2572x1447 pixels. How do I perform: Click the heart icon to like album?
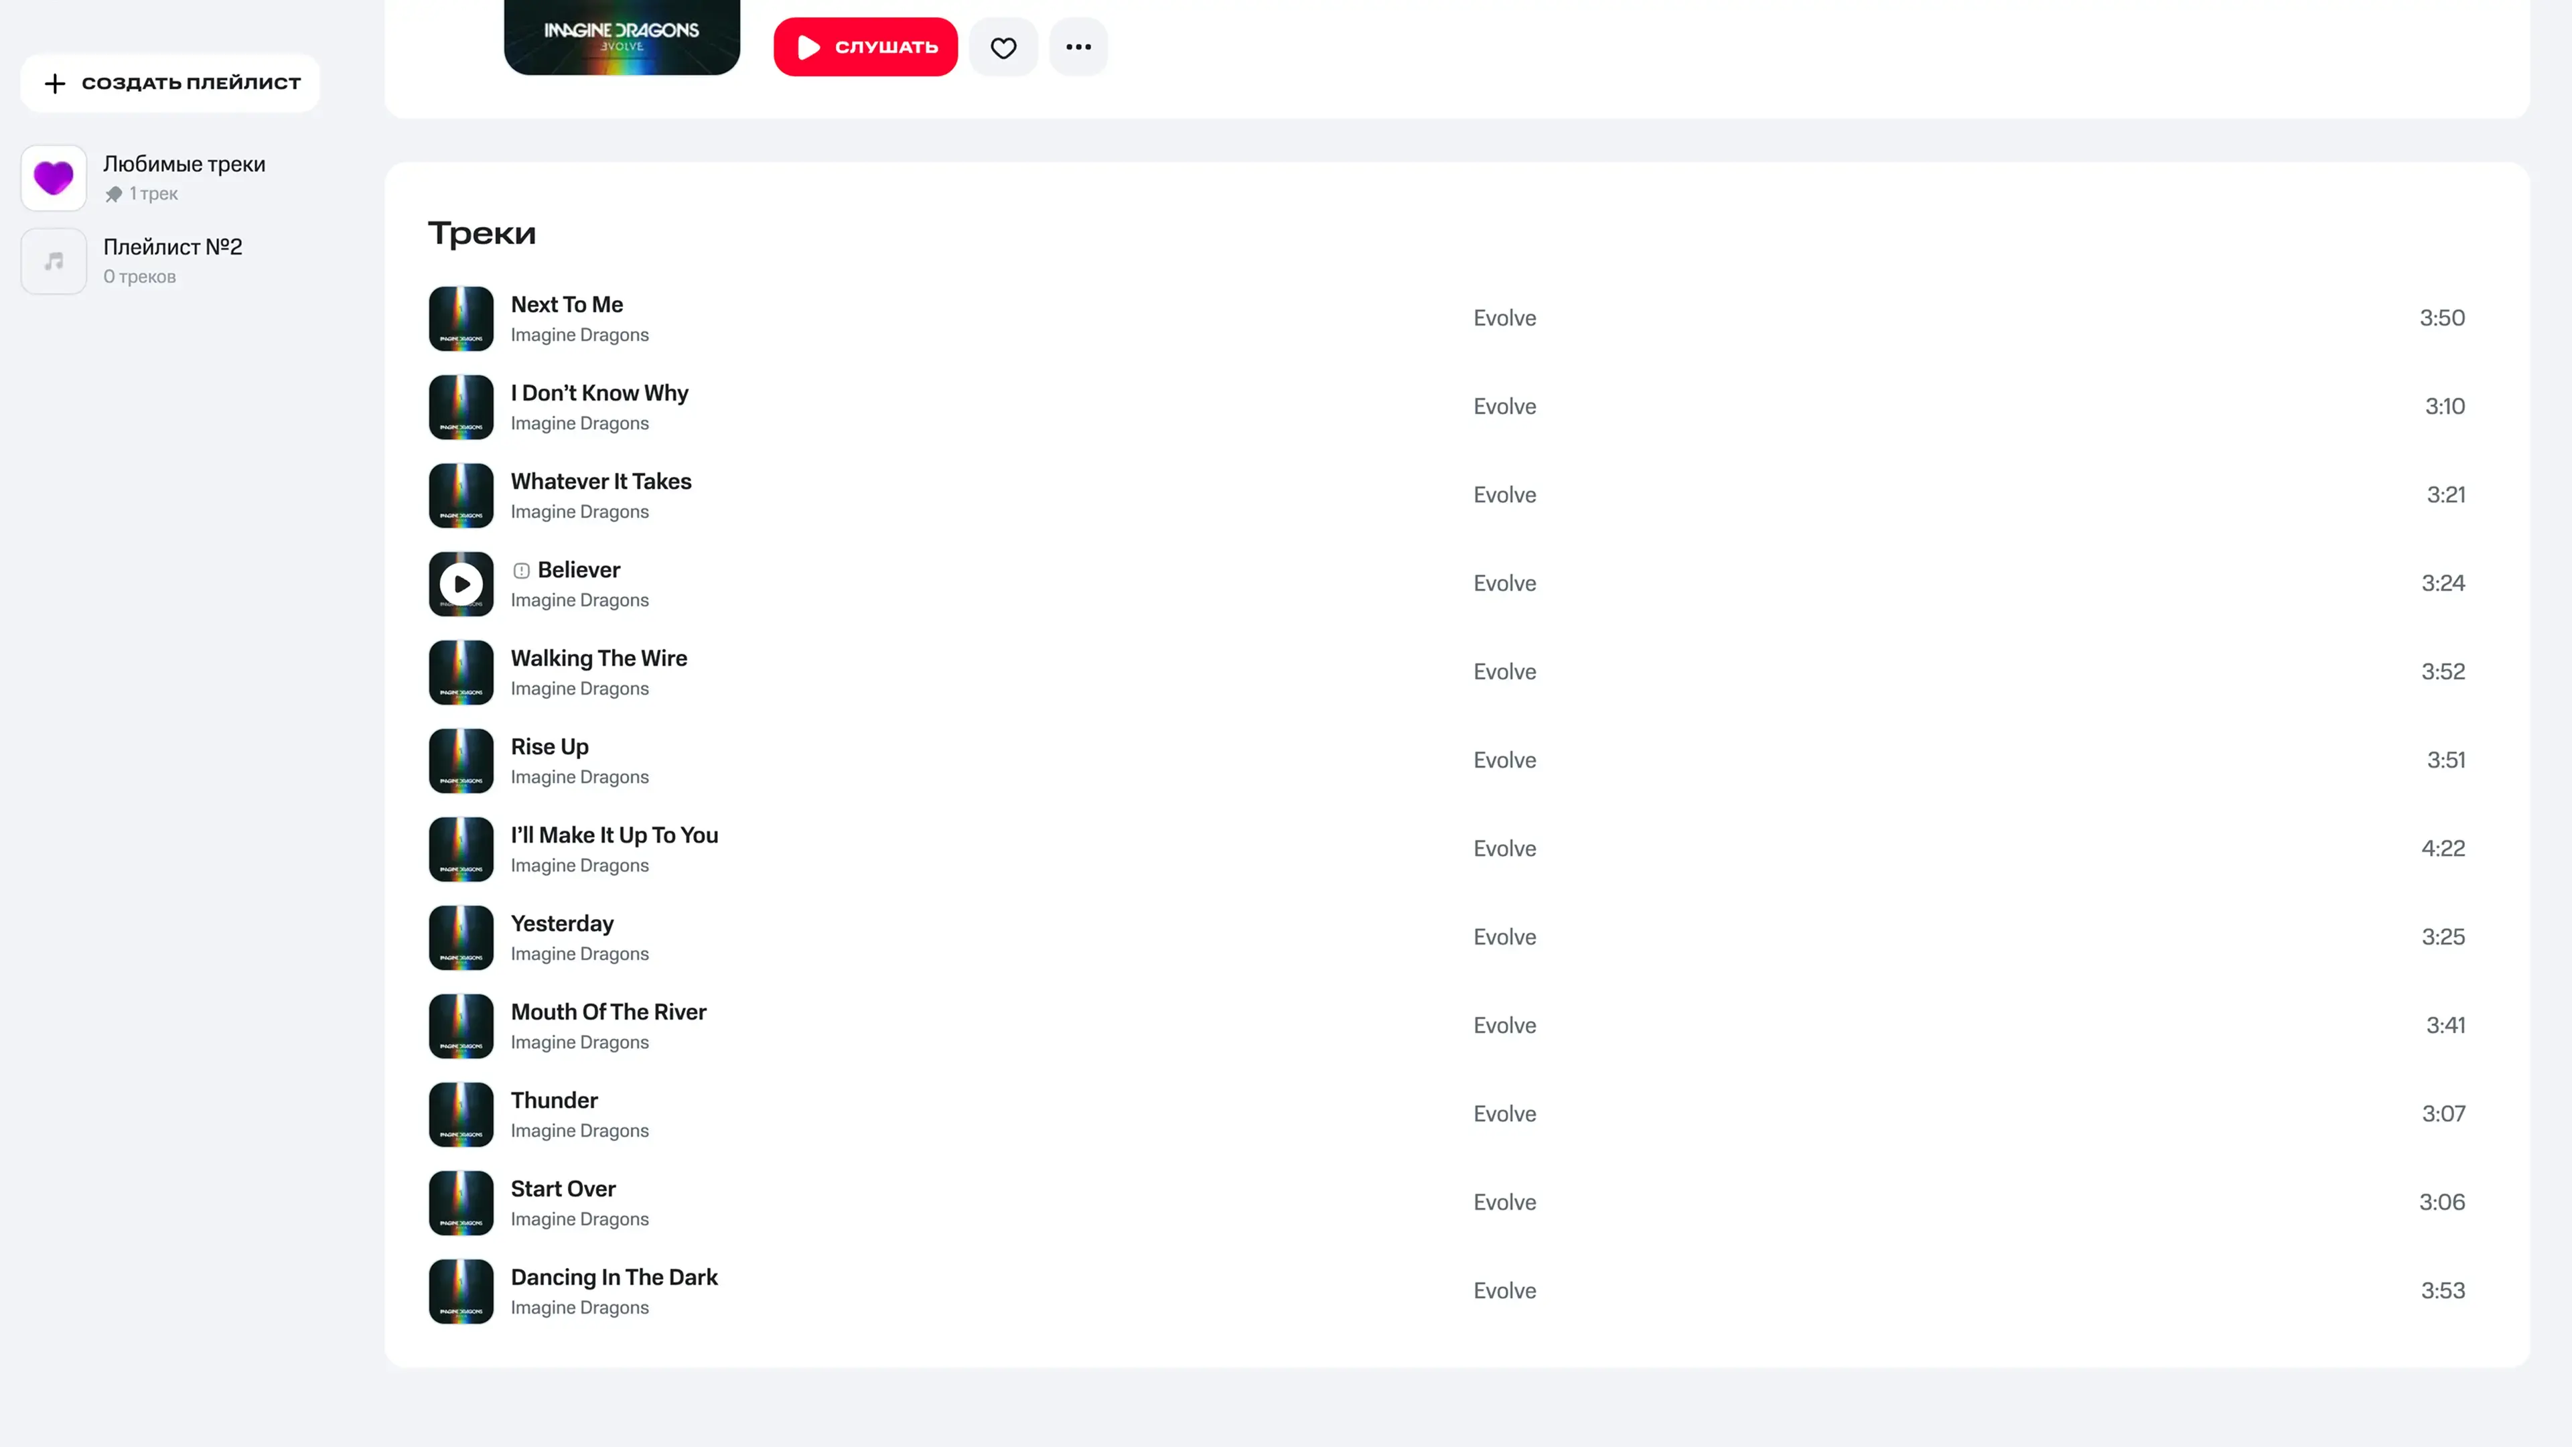point(1003,47)
